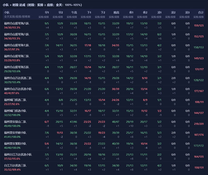Select team name 福州仓山爱琴海六队
The width and height of the screenshot is (208, 175).
tap(17, 35)
